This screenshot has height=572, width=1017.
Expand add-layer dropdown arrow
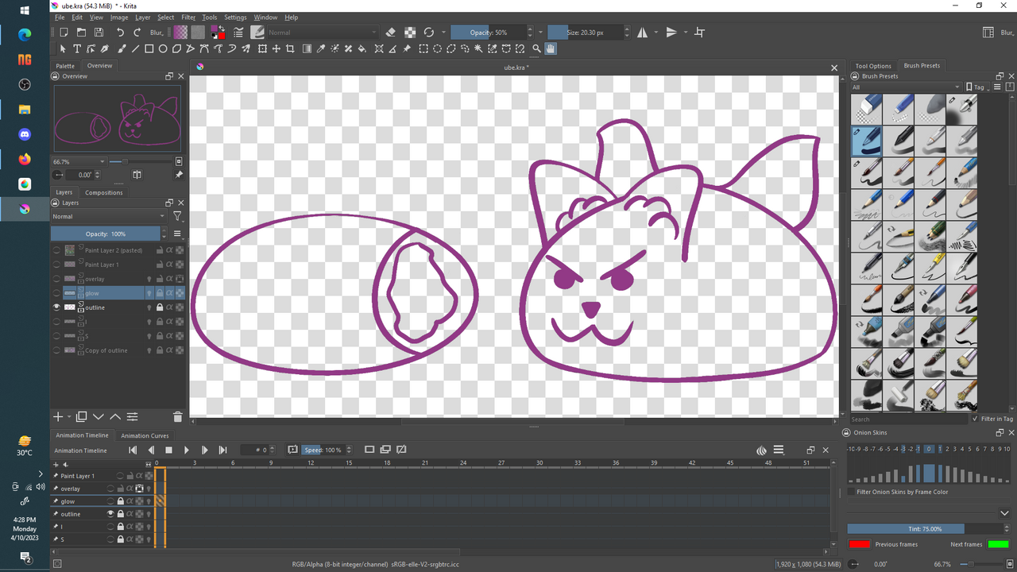(69, 416)
